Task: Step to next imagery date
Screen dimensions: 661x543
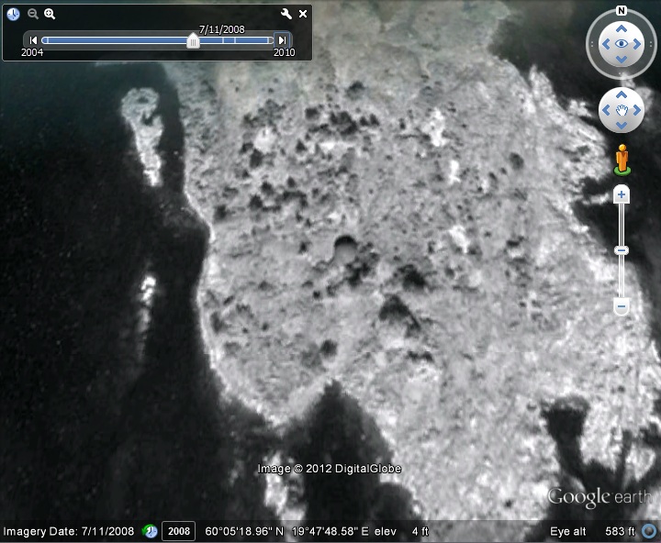Action: 282,40
